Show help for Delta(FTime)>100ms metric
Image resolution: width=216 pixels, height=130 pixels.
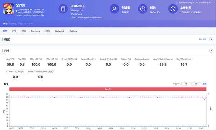coord(52,72)
